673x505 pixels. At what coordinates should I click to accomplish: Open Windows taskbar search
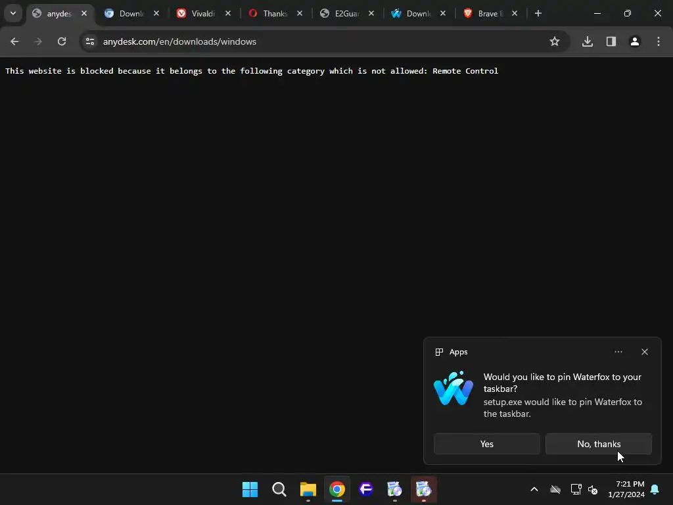279,489
